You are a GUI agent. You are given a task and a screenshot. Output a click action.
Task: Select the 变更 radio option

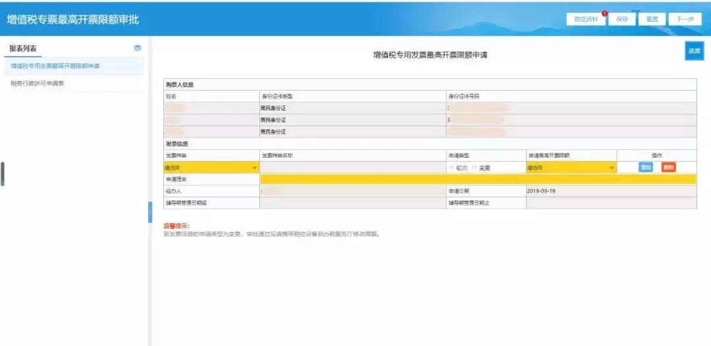pyautogui.click(x=474, y=168)
